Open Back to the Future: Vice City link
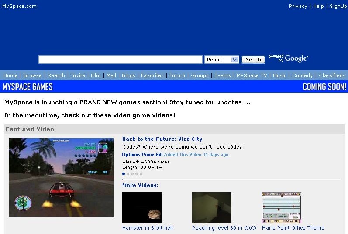Image resolution: width=348 pixels, height=234 pixels. coord(162,139)
